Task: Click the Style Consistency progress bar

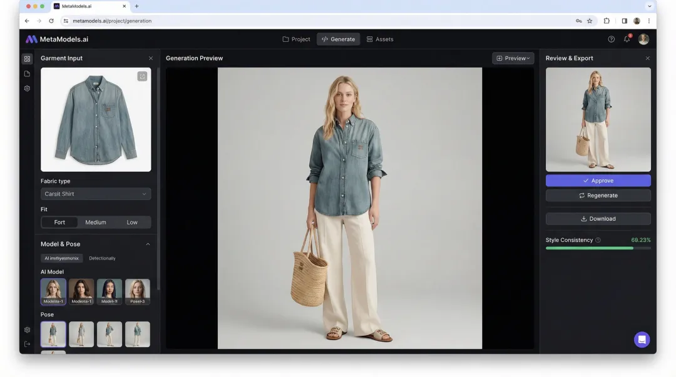Action: pos(598,248)
